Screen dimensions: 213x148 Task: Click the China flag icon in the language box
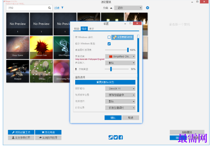click(x=111, y=57)
